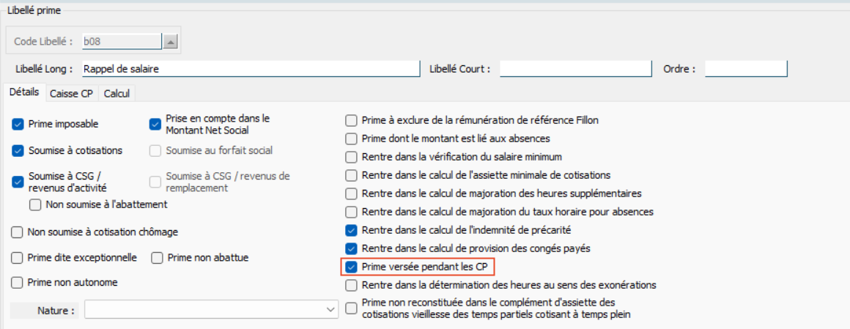850x329 pixels.
Task: Disable Prise en compte Montant Net Social
Action: (155, 124)
